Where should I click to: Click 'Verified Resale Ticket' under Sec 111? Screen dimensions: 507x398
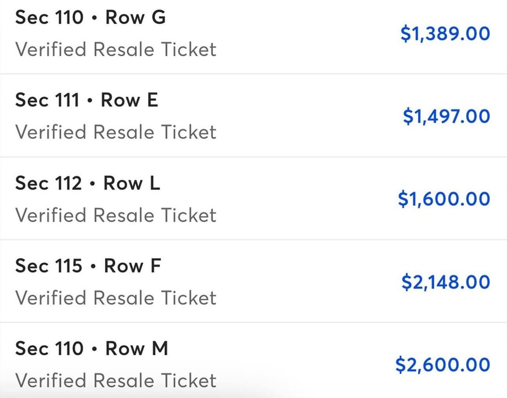click(x=115, y=132)
